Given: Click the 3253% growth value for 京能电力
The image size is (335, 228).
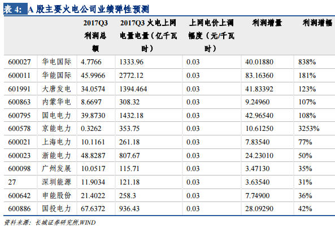Looking at the screenshot, I should [308, 129].
